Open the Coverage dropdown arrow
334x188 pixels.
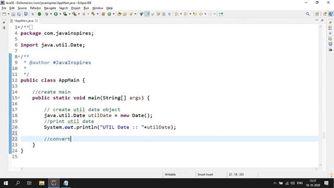coord(69,14)
